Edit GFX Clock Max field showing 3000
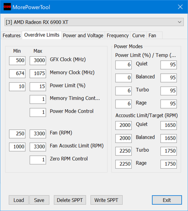The image size is (188, 211). 38,61
